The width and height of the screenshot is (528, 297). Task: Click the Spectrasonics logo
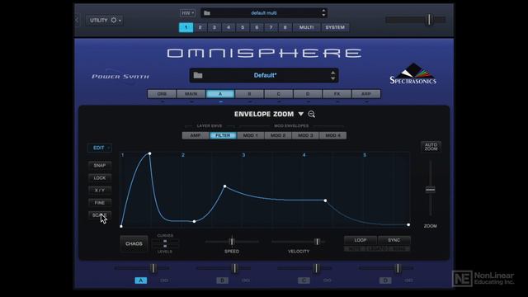412,73
